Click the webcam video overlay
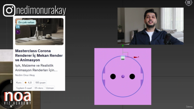 [150, 26]
